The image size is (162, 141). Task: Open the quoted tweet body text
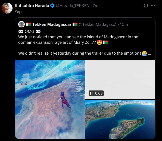85,42
